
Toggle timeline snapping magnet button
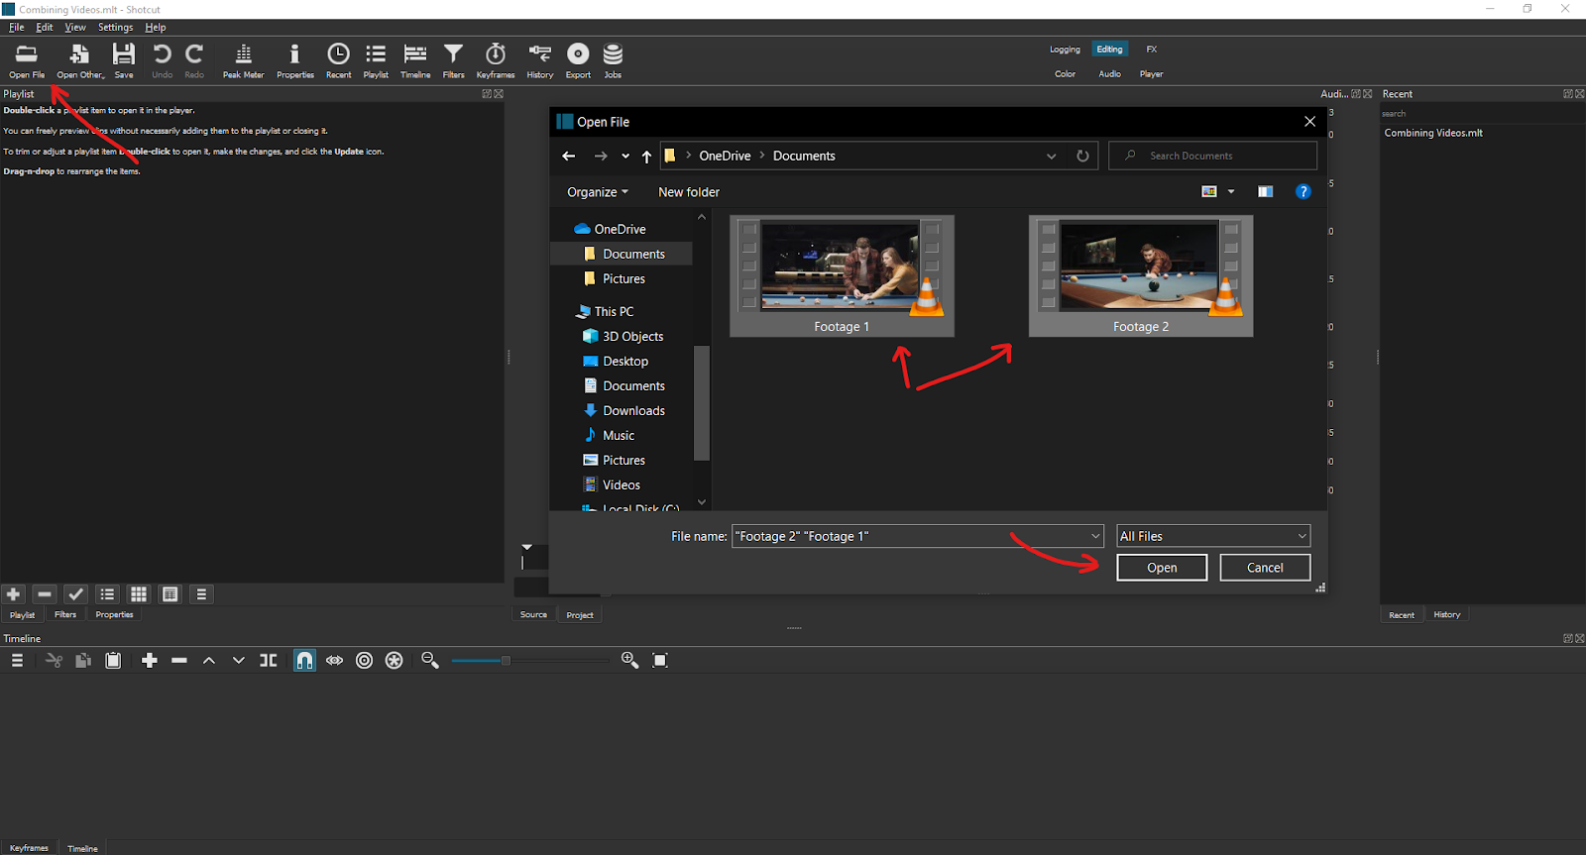[x=305, y=661]
